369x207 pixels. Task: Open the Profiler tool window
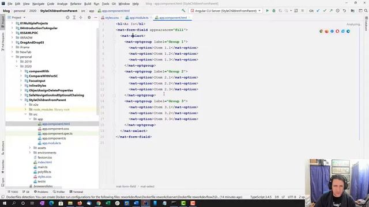59,191
